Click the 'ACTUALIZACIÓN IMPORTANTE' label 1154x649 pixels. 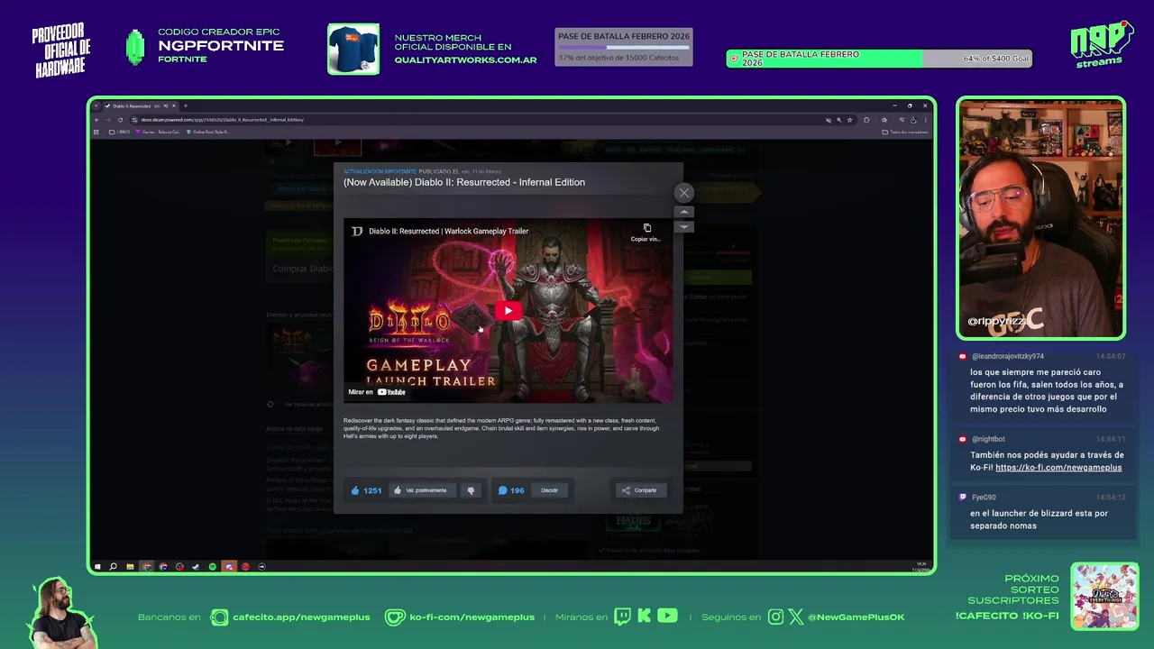coord(380,171)
